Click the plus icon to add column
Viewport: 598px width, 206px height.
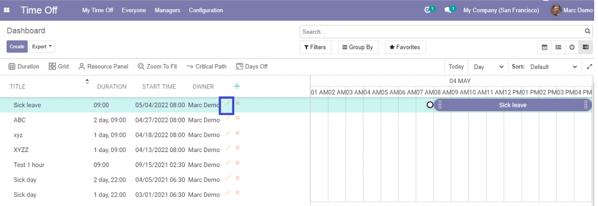pos(237,86)
